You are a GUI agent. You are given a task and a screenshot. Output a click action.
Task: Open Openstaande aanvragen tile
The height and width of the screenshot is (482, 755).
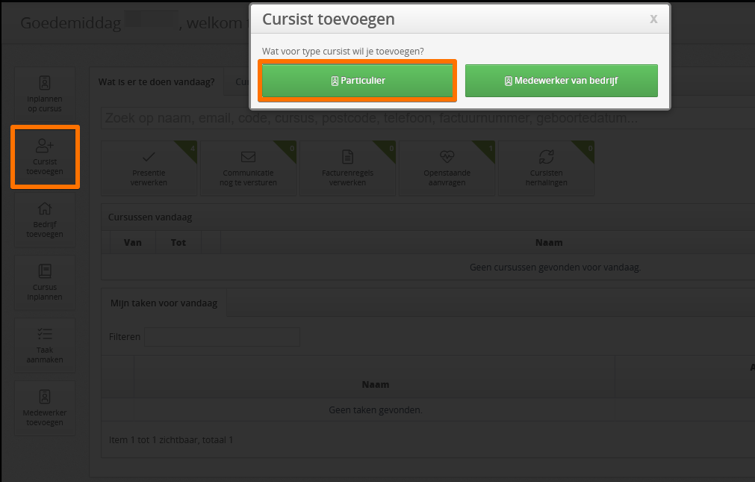pyautogui.click(x=447, y=168)
